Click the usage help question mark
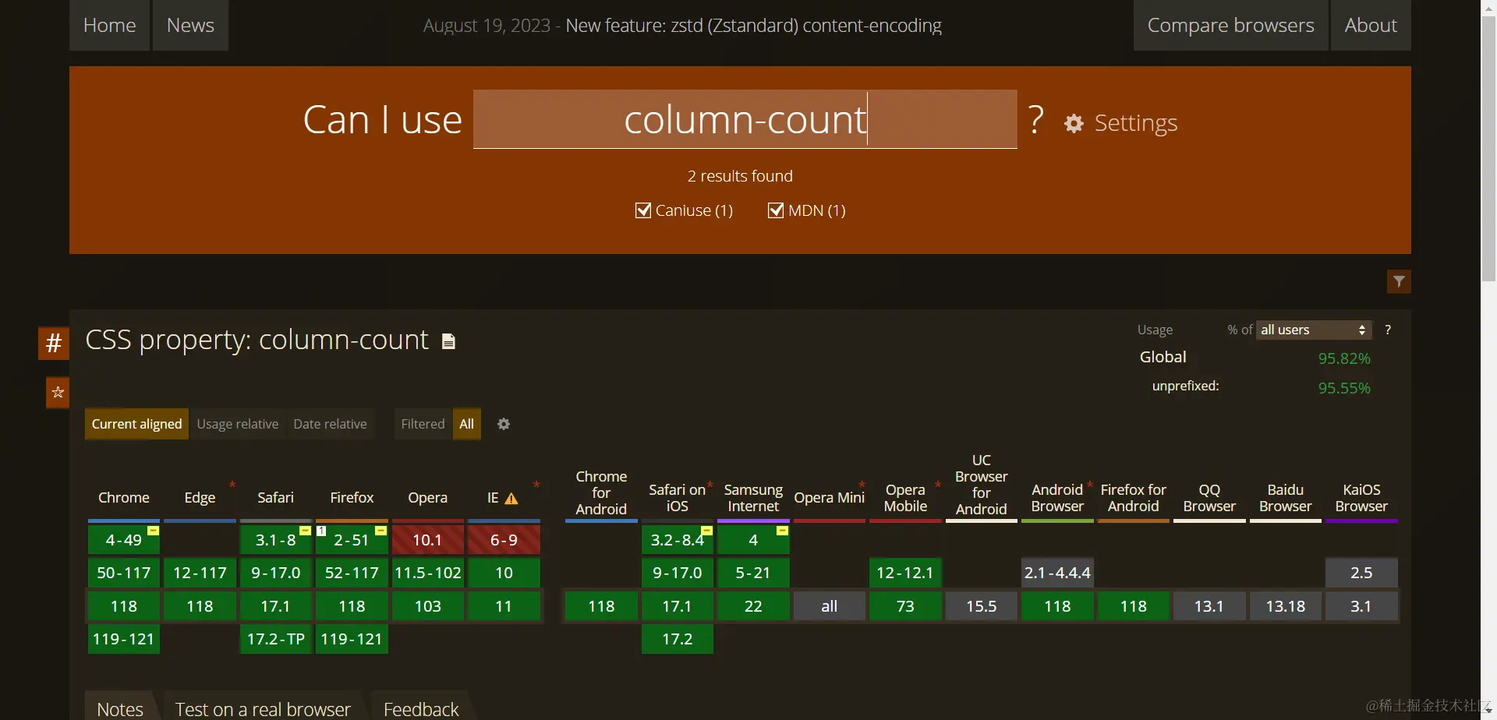This screenshot has height=720, width=1497. (1388, 330)
